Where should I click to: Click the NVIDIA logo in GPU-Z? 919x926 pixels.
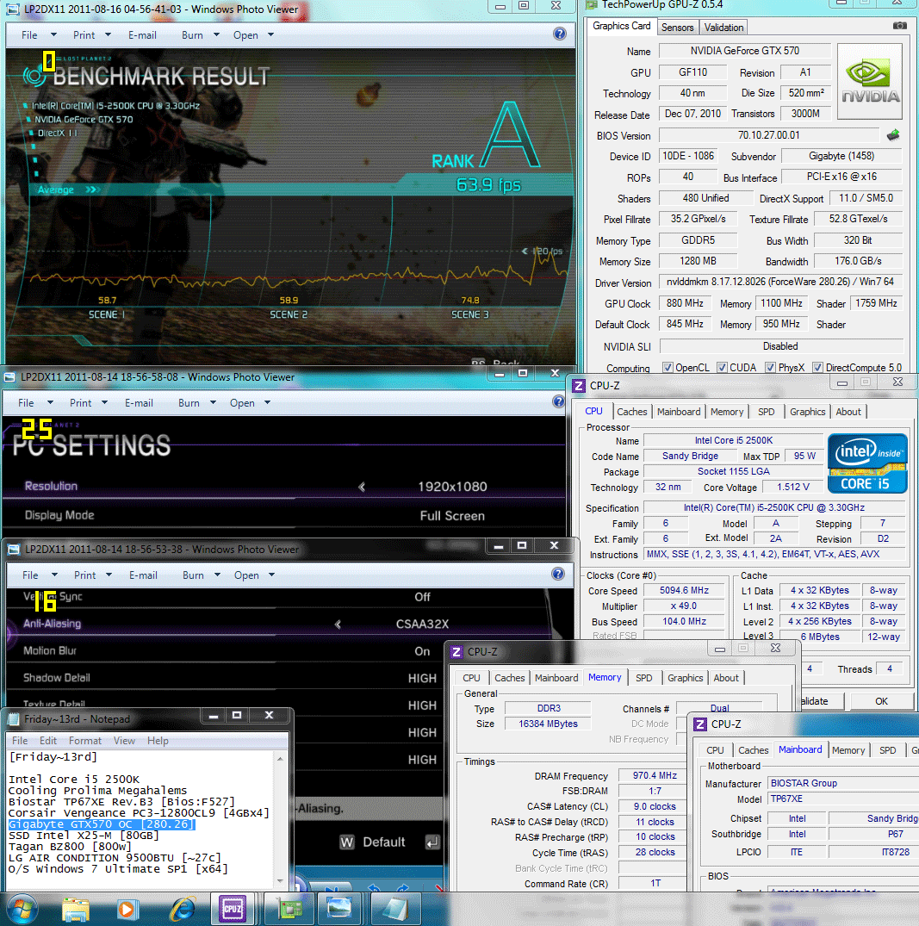(x=869, y=82)
